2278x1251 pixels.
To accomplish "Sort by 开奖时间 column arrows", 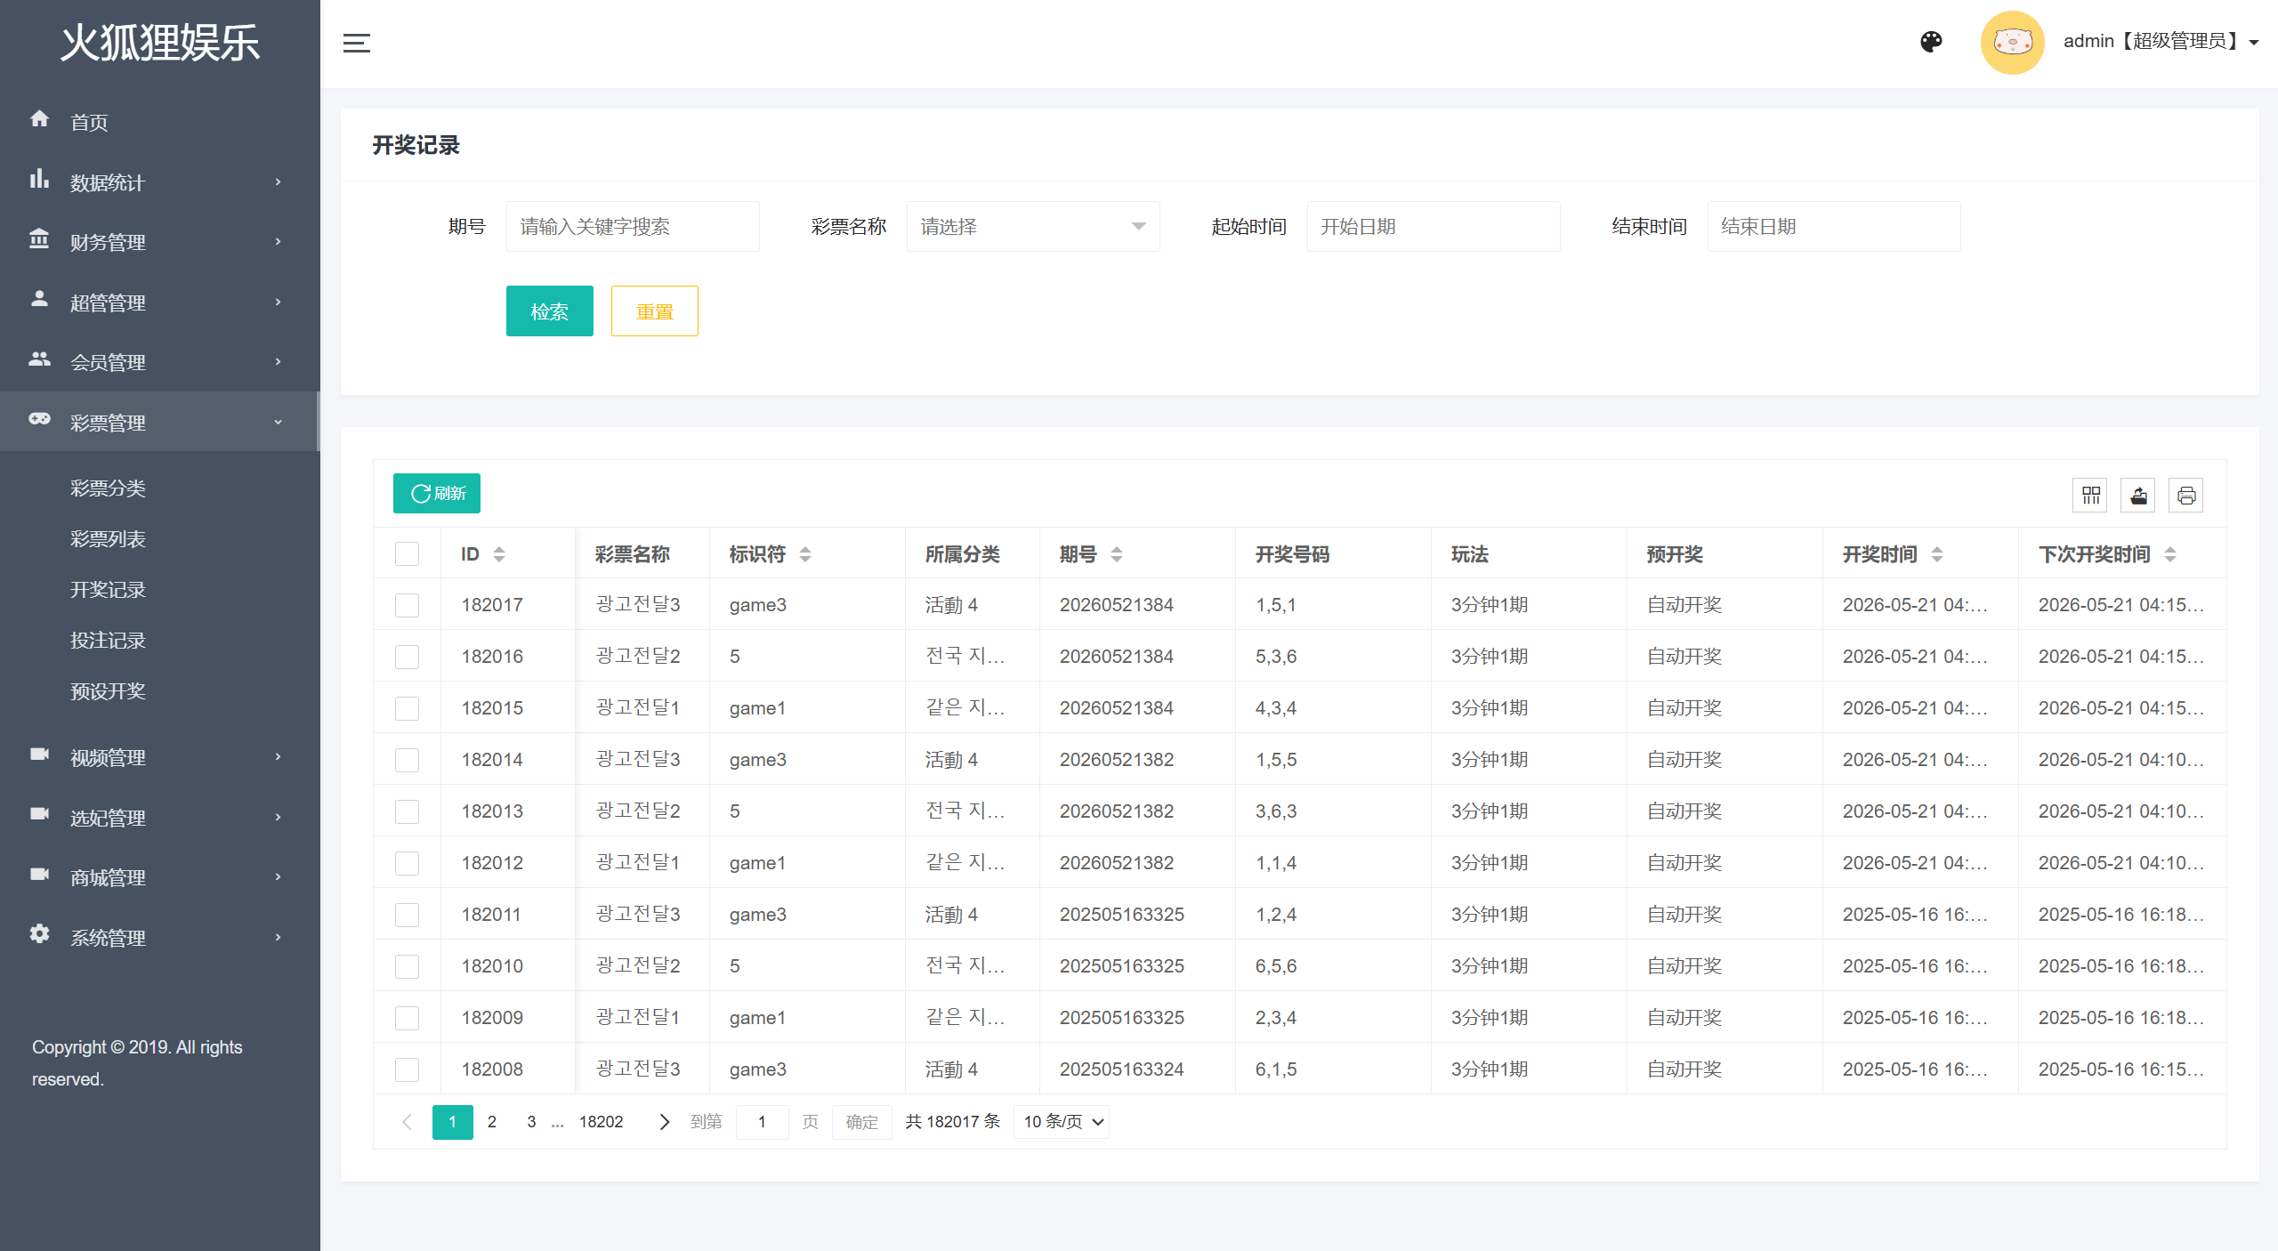I will [x=1937, y=554].
